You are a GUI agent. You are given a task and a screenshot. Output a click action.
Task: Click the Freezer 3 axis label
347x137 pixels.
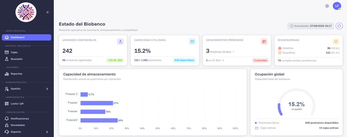point(72,94)
